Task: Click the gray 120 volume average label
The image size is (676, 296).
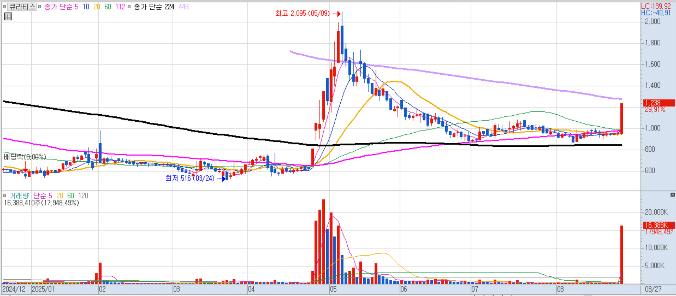Action: pos(83,196)
